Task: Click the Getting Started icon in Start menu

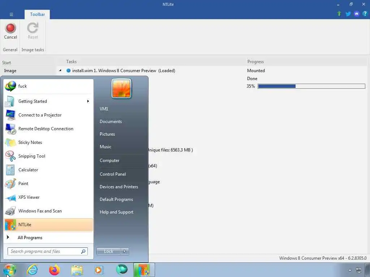Action: pos(10,101)
